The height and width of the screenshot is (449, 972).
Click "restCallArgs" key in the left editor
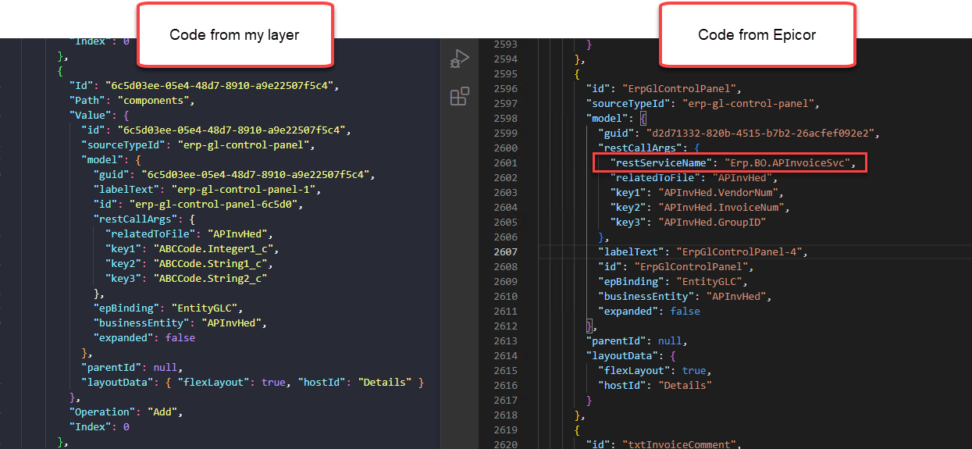point(137,219)
